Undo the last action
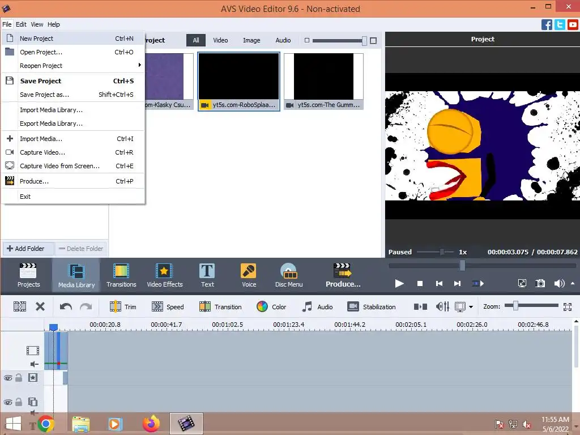 click(66, 306)
